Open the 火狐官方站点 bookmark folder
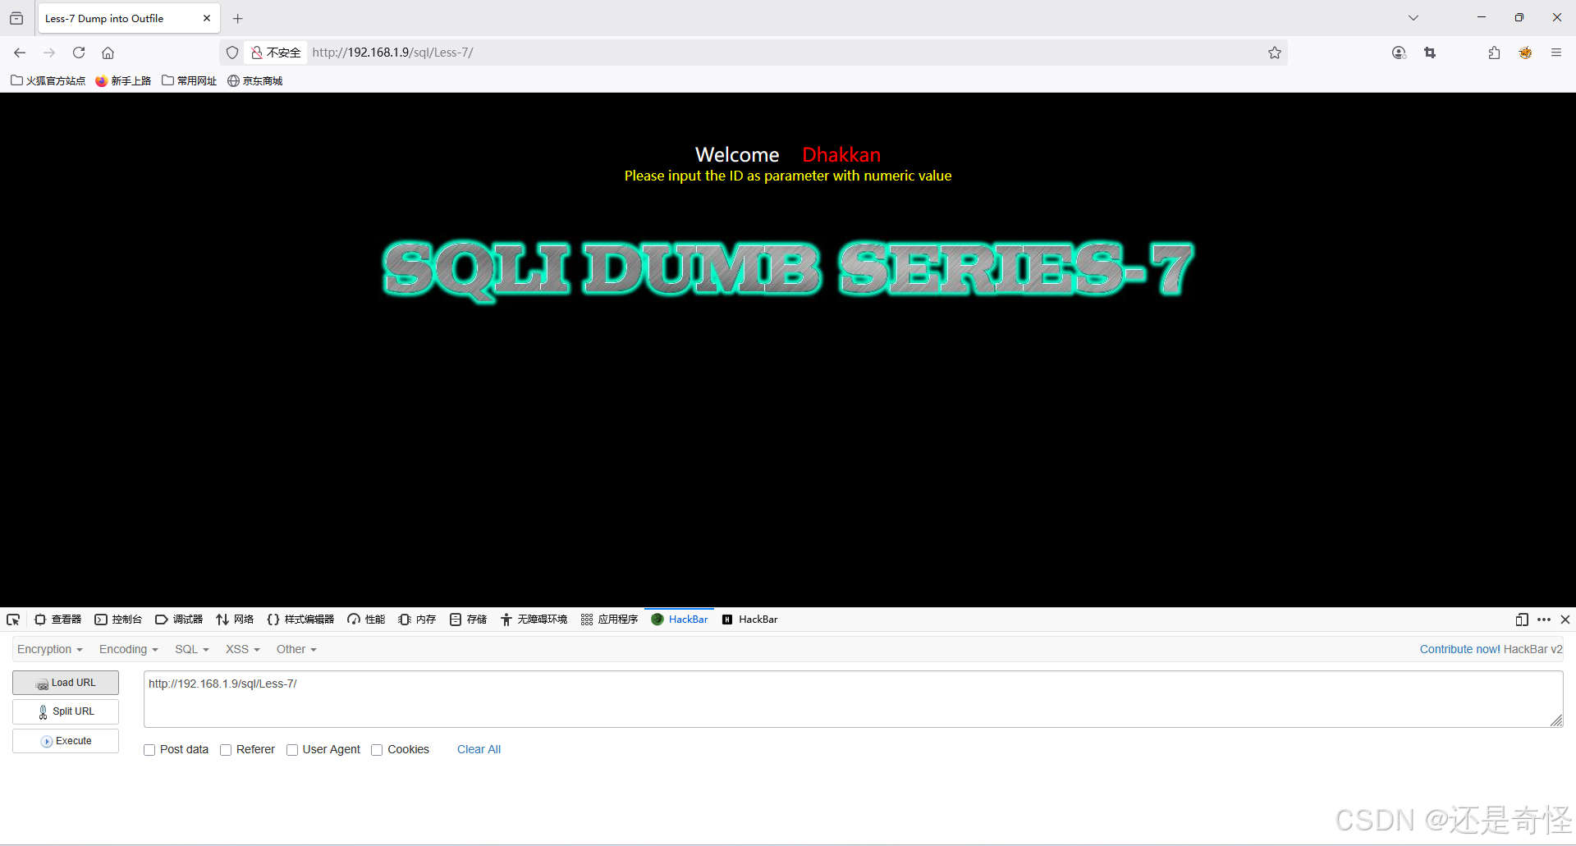Viewport: 1576px width, 846px height. (x=48, y=80)
